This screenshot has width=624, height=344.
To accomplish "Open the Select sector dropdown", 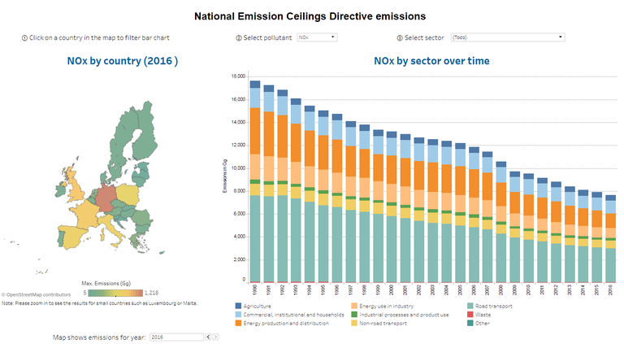I will [508, 37].
